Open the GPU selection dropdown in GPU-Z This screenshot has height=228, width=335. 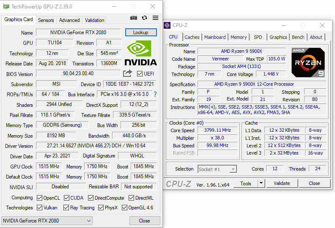(47, 221)
